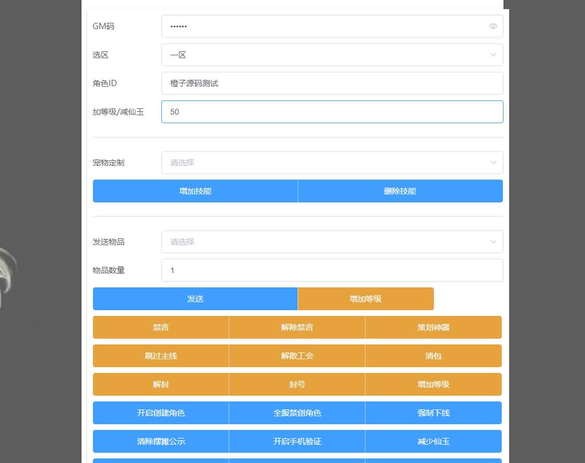Click the 减少仙玉 button
The width and height of the screenshot is (585, 463).
point(433,441)
